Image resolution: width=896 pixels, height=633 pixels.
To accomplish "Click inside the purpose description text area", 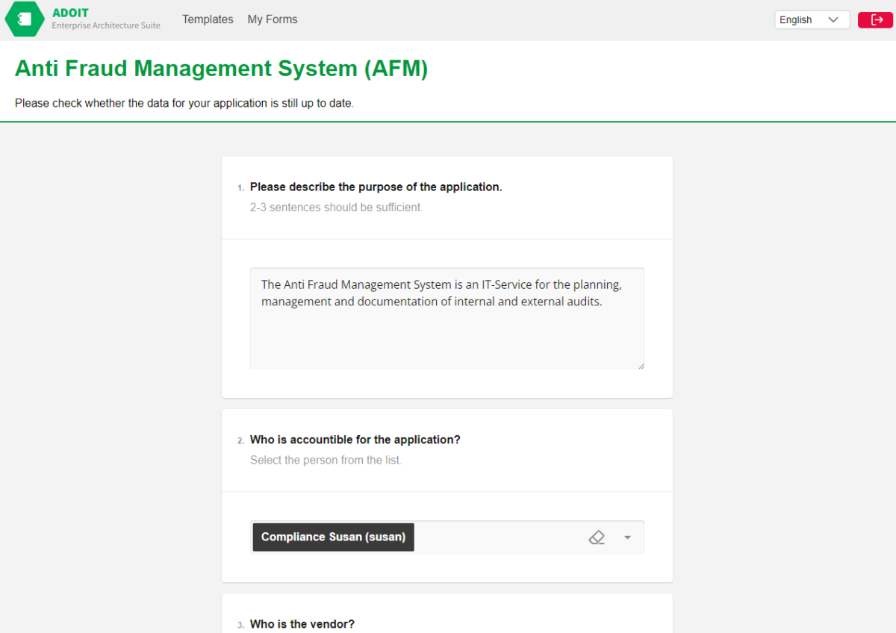I will click(447, 317).
